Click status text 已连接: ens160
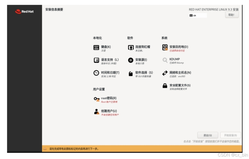249x159 pixels. [177, 76]
